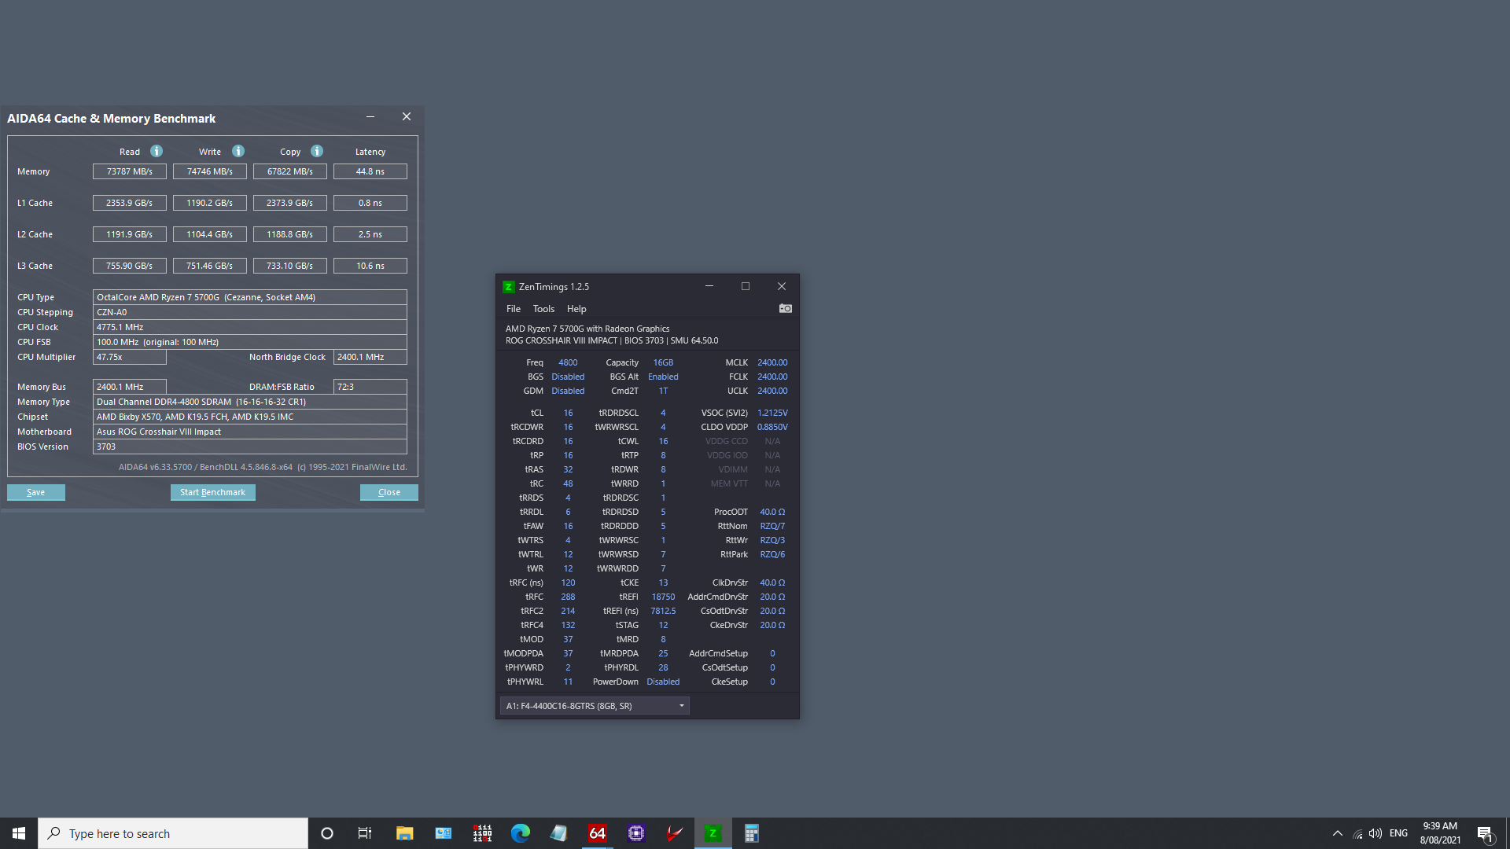Switch to ZenTimings taskbar icon

pyautogui.click(x=713, y=833)
